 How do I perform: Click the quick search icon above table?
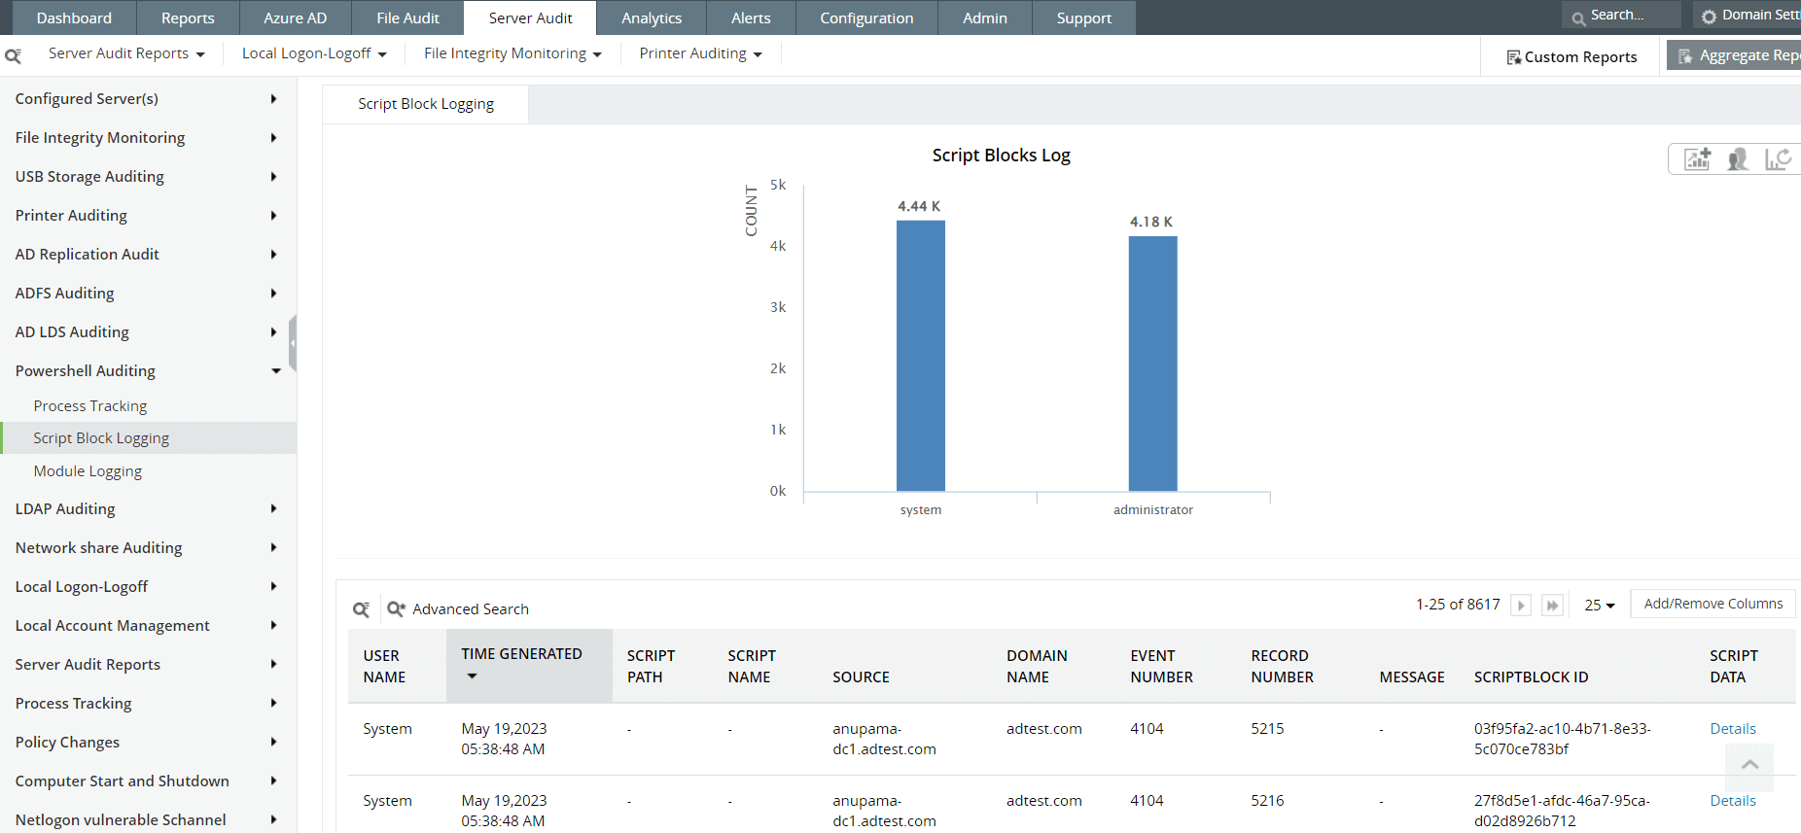(361, 609)
